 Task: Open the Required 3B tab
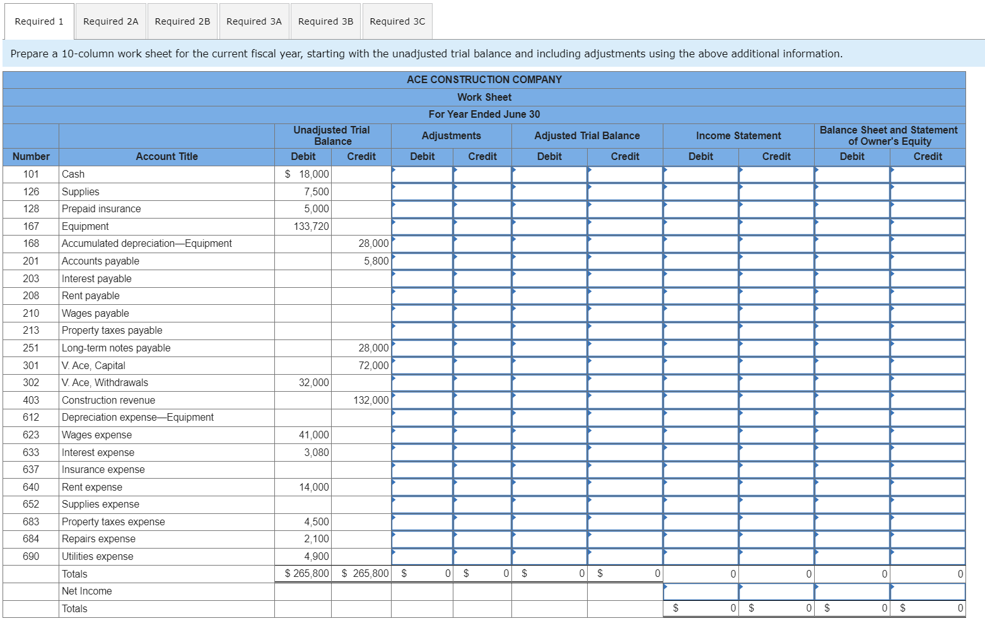click(325, 21)
